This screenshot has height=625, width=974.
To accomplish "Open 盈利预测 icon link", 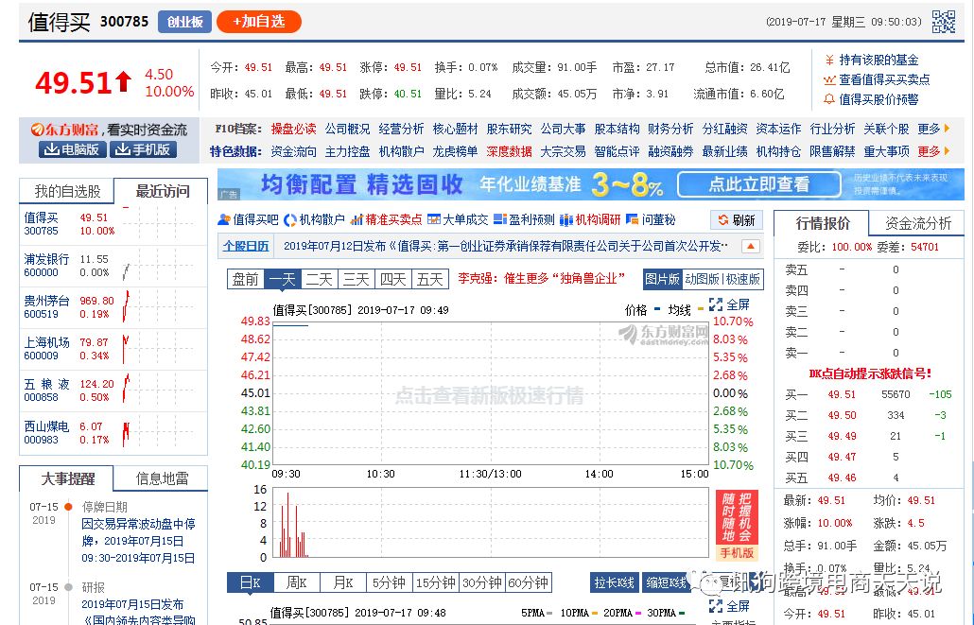I will pos(524,219).
